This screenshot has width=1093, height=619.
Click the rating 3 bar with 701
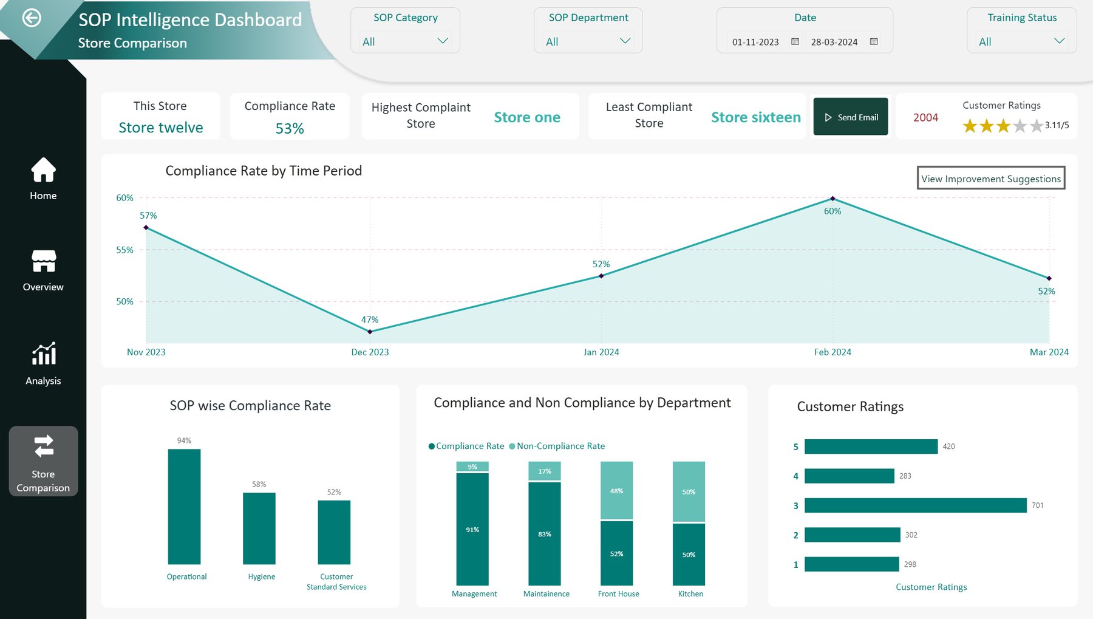(916, 505)
